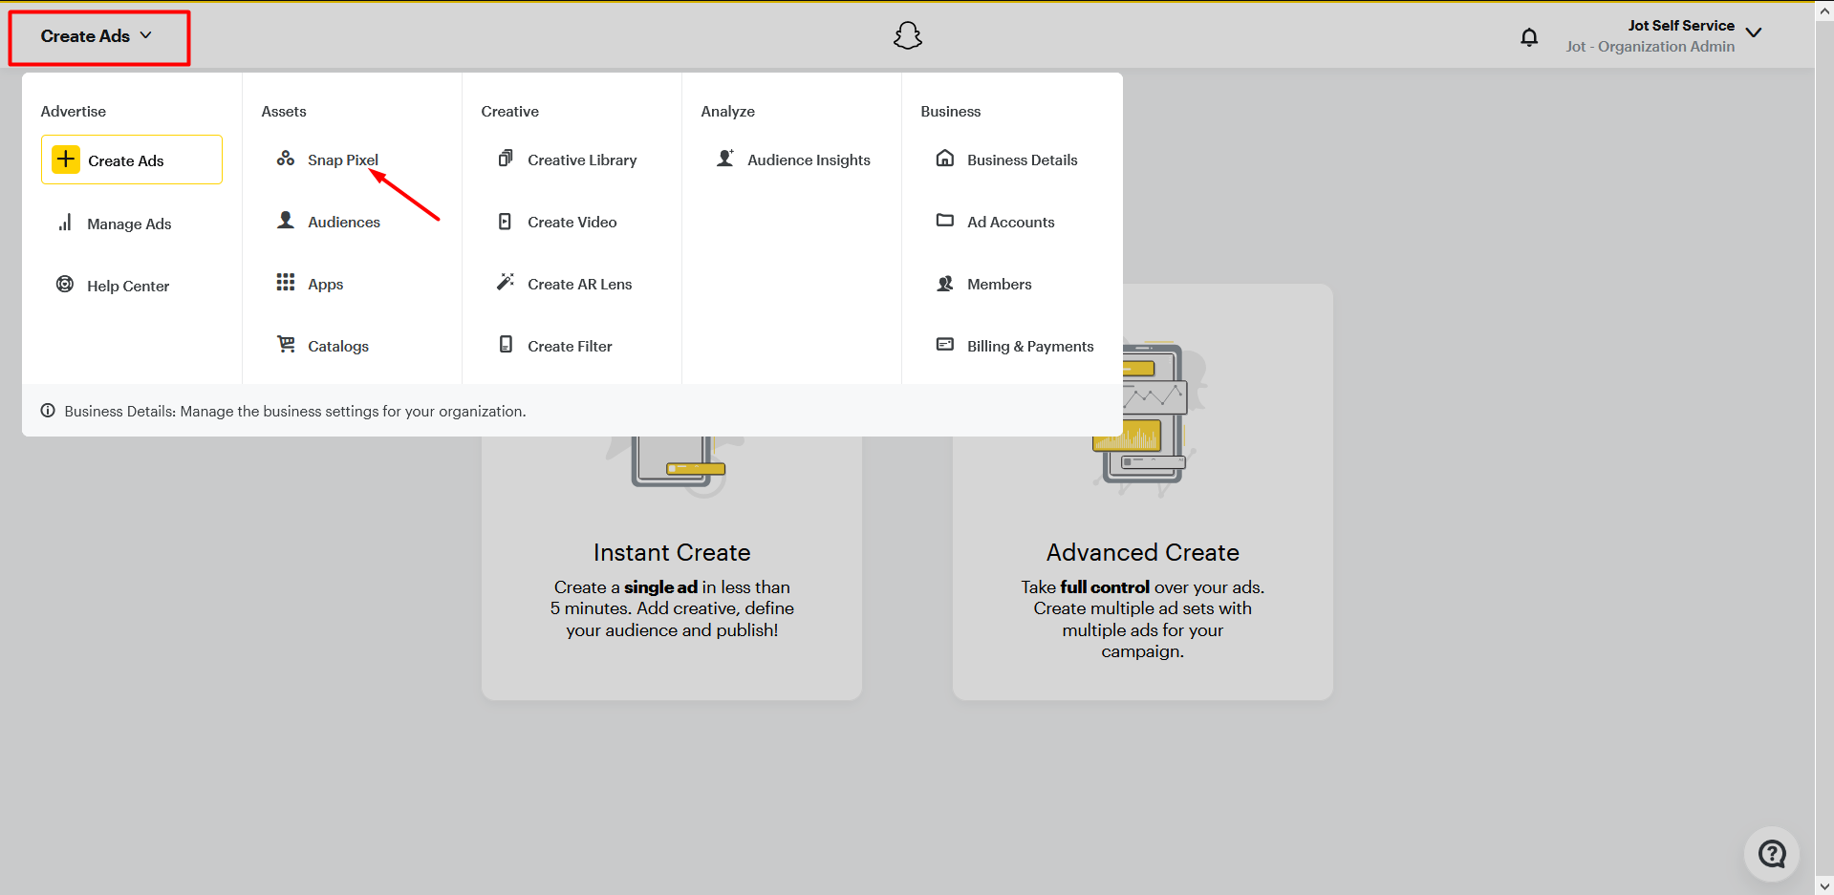This screenshot has width=1834, height=895.
Task: Click the 'Business' column heading
Action: [951, 112]
